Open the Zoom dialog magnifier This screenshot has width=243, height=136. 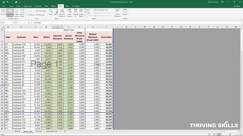point(50,12)
